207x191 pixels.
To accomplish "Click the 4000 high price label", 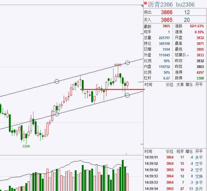I will tap(118, 65).
